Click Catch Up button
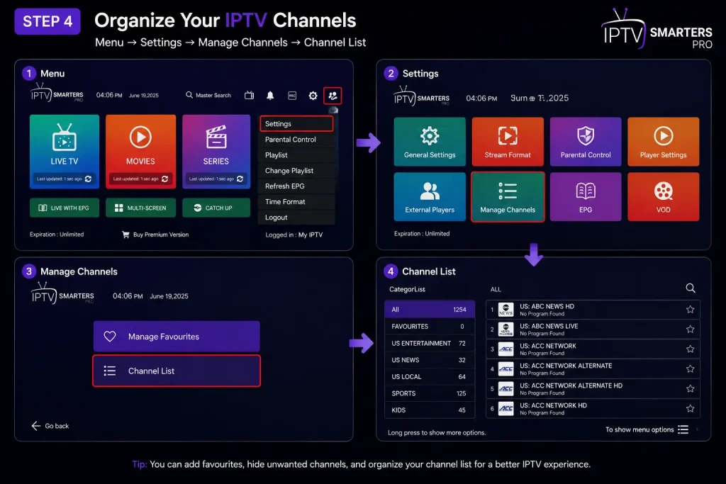The width and height of the screenshot is (726, 484). (216, 208)
